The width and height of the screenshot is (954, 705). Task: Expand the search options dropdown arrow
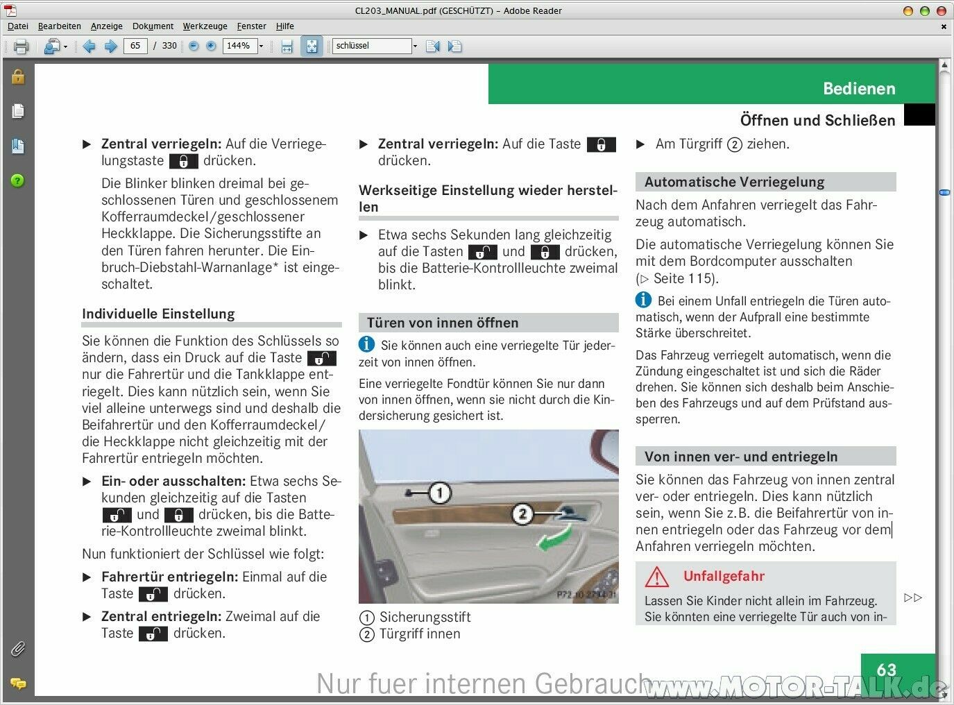tap(415, 46)
